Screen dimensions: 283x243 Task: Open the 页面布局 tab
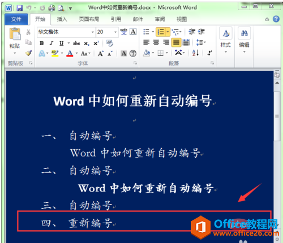pos(89,19)
